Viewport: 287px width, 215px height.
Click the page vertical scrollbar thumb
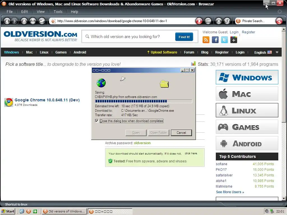point(284,77)
